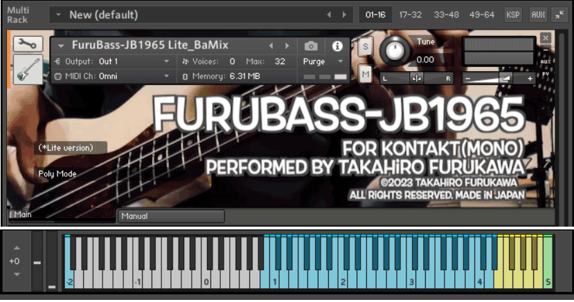
Task: Minimize instrument header with small minus
Action: click(x=546, y=50)
